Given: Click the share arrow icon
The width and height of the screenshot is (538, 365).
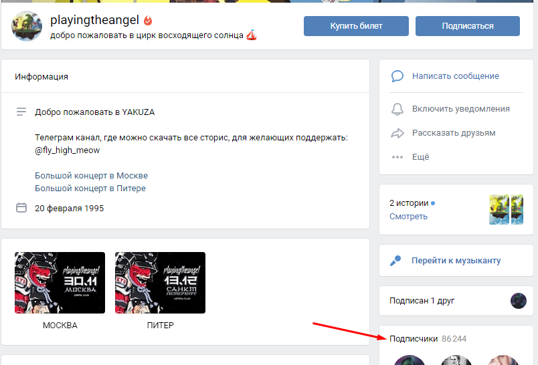Looking at the screenshot, I should click(x=397, y=133).
